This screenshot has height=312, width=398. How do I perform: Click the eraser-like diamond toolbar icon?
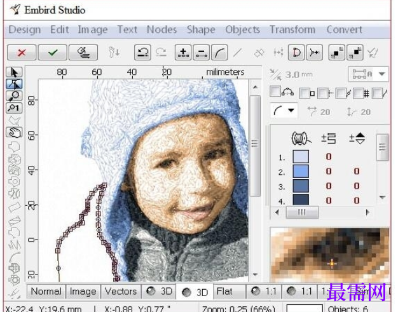[x=259, y=53]
